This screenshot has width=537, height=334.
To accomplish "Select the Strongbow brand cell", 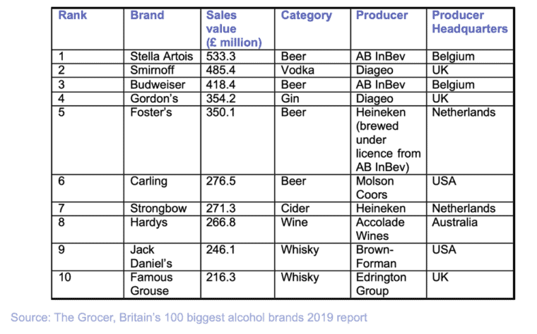I will point(161,209).
